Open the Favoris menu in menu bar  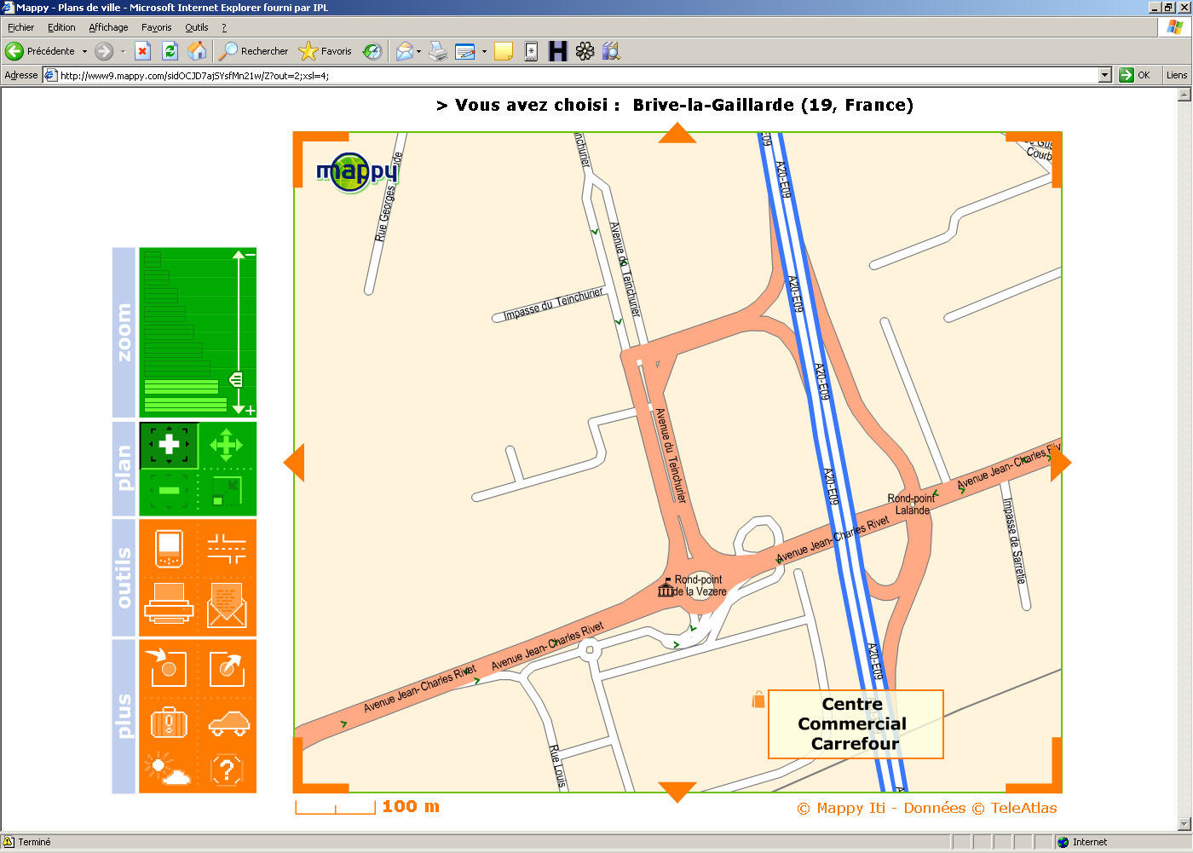157,27
